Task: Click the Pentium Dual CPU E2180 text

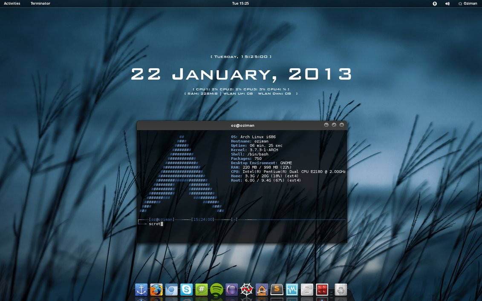Action: pos(294,172)
